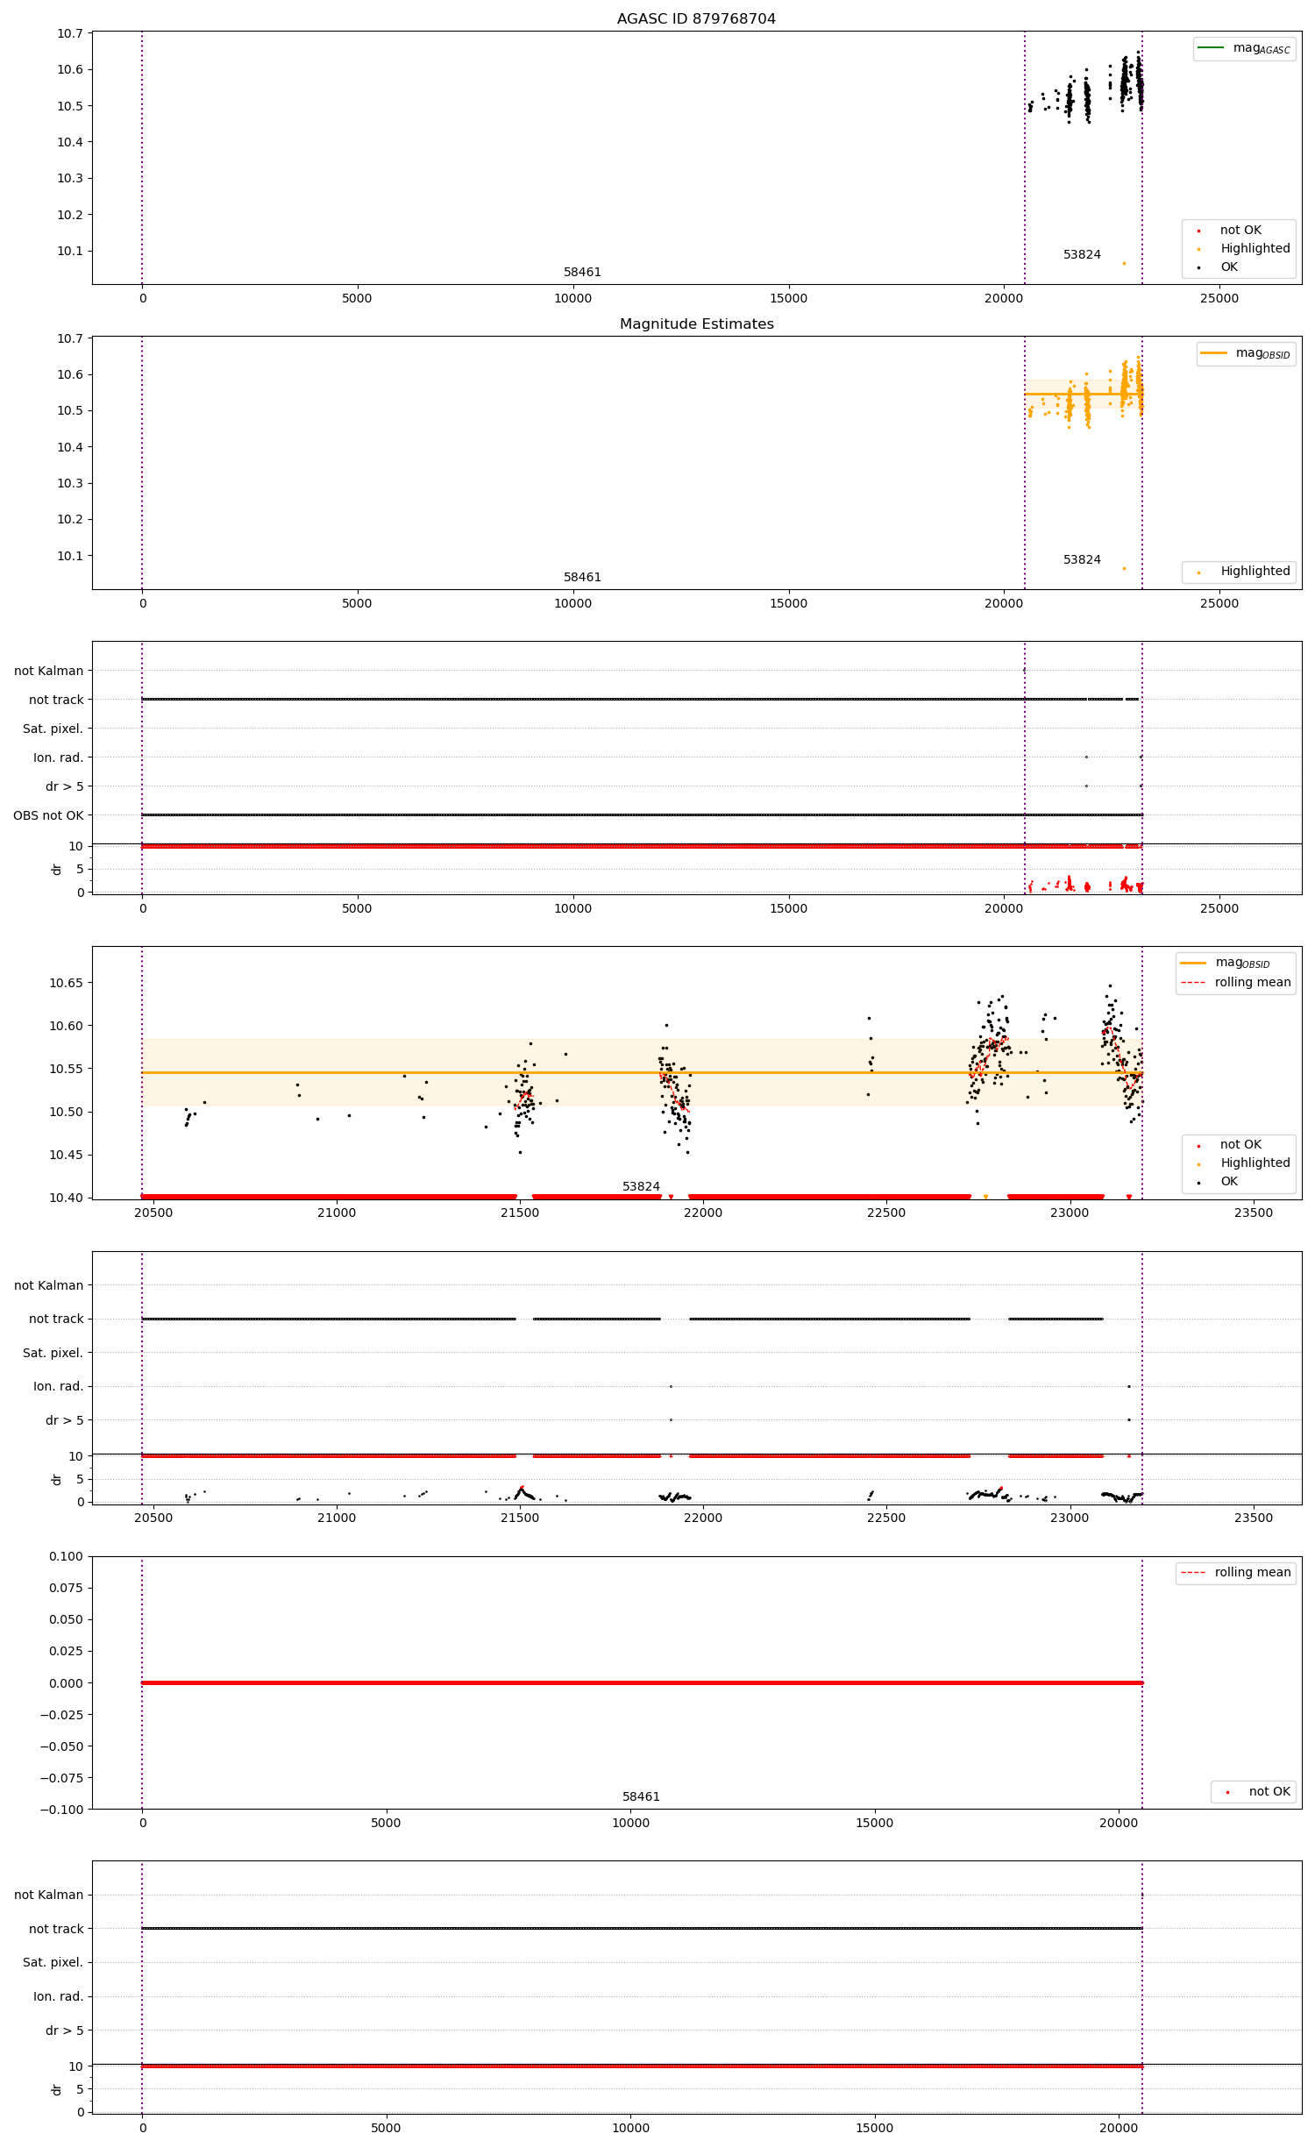Click 'Sat. pixel.' label in the fifth panel

pos(53,1353)
